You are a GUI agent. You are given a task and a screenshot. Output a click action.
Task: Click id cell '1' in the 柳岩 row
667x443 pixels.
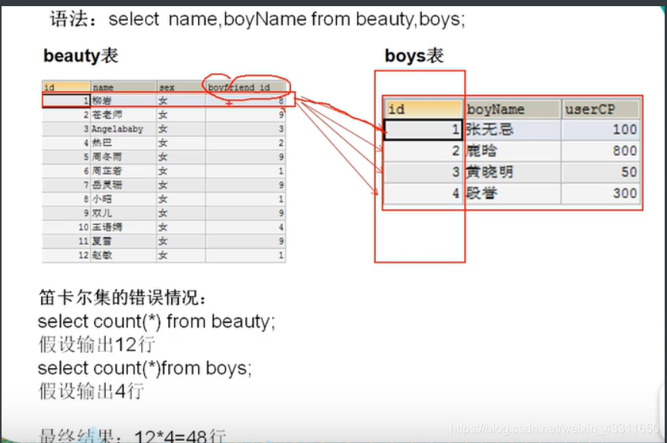(x=66, y=101)
